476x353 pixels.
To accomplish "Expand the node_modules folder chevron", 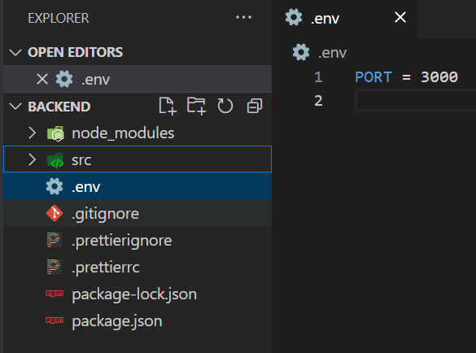I will point(32,133).
